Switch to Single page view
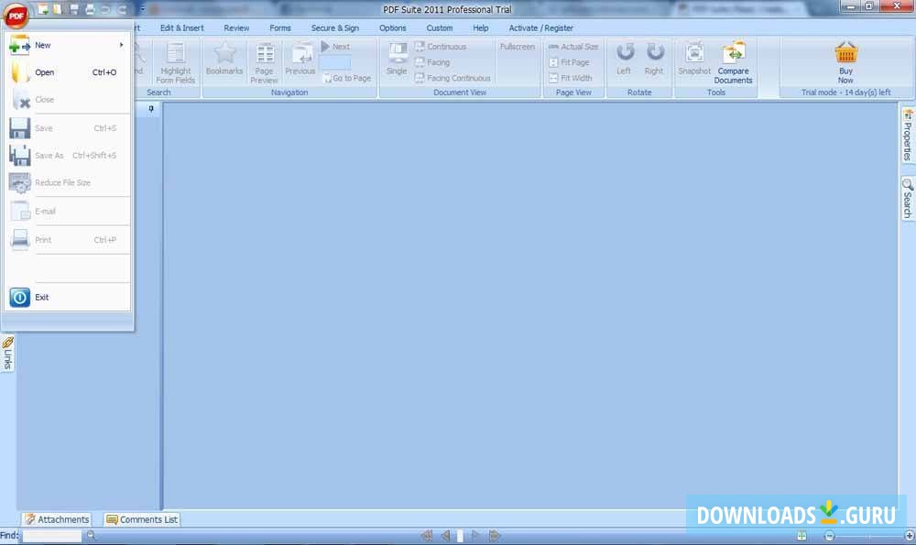916x545 pixels. click(x=395, y=62)
